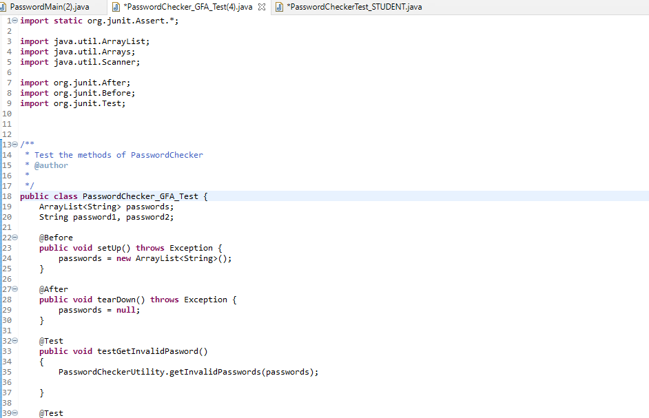
Task: Collapse the imports fold at line 1
Action: click(x=15, y=20)
